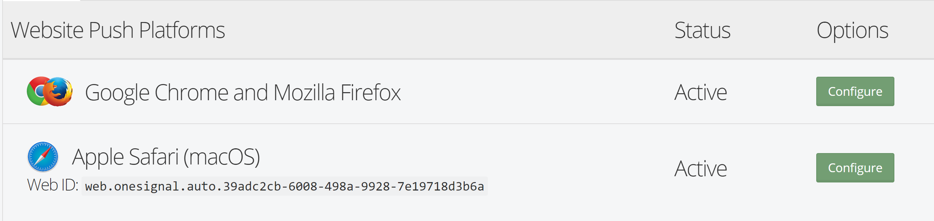Click the (macOS) text beside Safari
The height and width of the screenshot is (221, 934).
coord(222,157)
